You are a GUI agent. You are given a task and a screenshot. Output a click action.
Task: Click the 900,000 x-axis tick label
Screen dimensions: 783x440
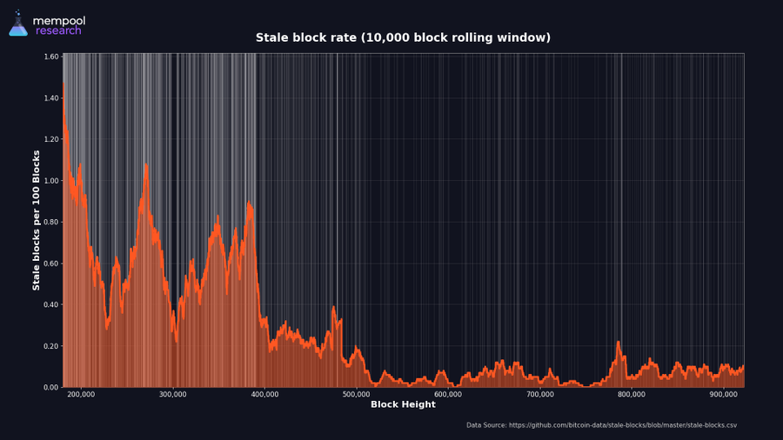click(724, 394)
